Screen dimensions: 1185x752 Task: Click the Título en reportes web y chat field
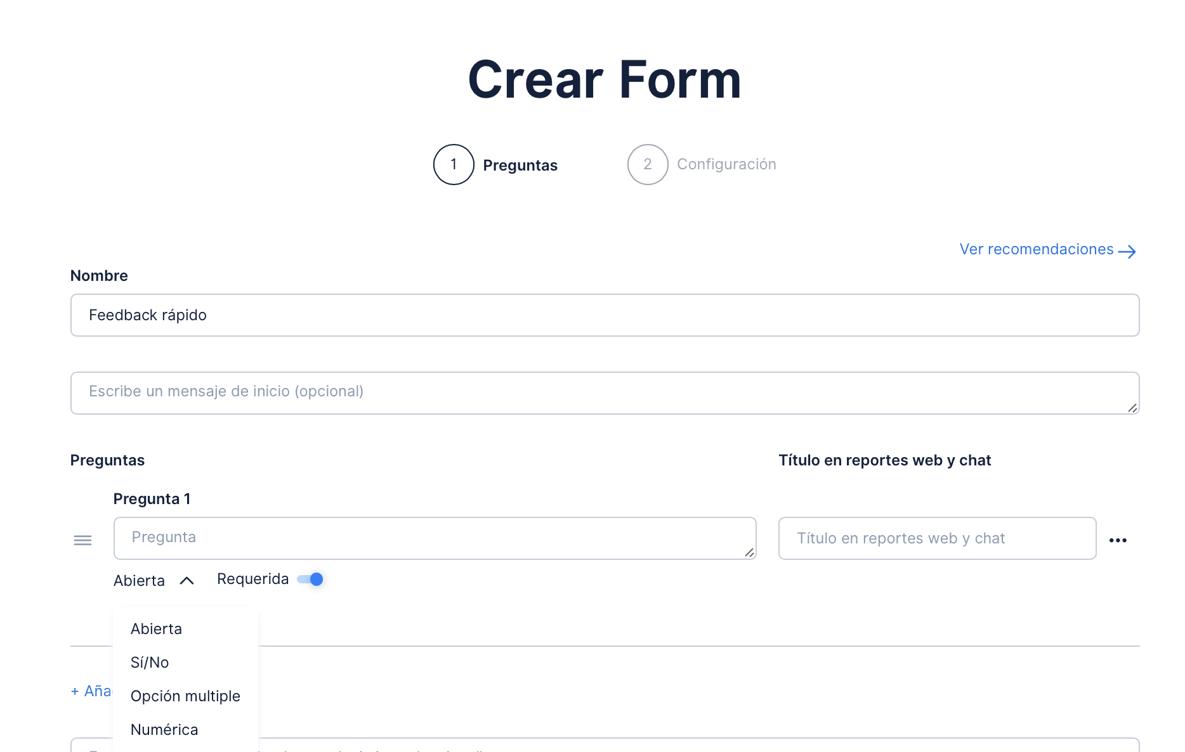(x=937, y=538)
